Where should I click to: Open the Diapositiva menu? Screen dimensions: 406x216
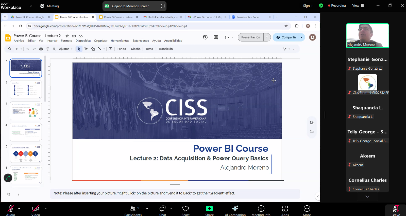pos(83,41)
